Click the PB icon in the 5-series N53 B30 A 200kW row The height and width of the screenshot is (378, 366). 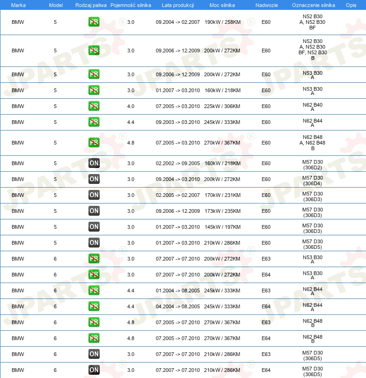pyautogui.click(x=94, y=74)
